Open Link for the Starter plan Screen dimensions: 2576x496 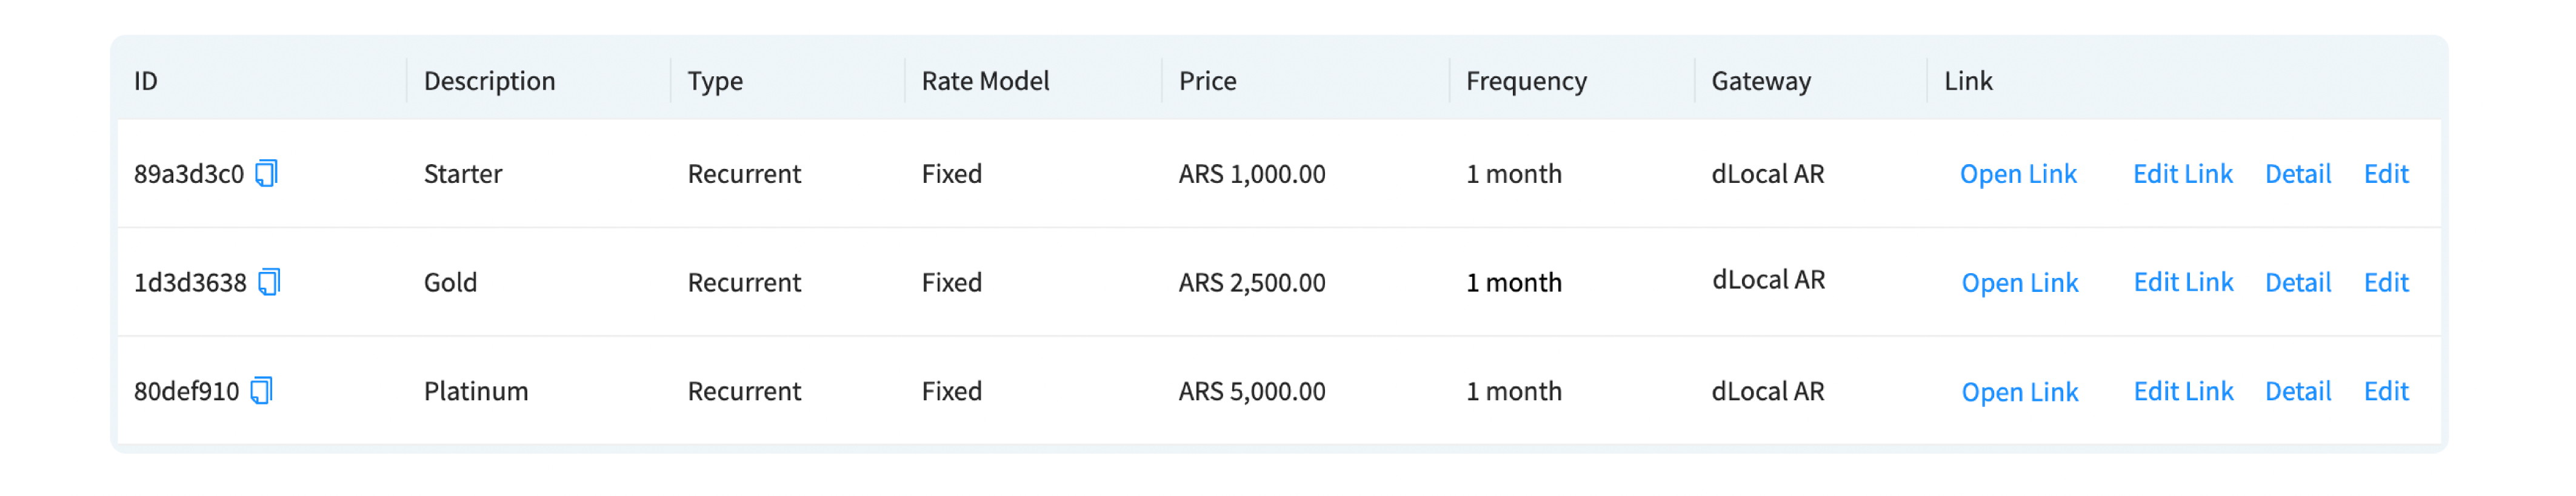(x=2017, y=174)
